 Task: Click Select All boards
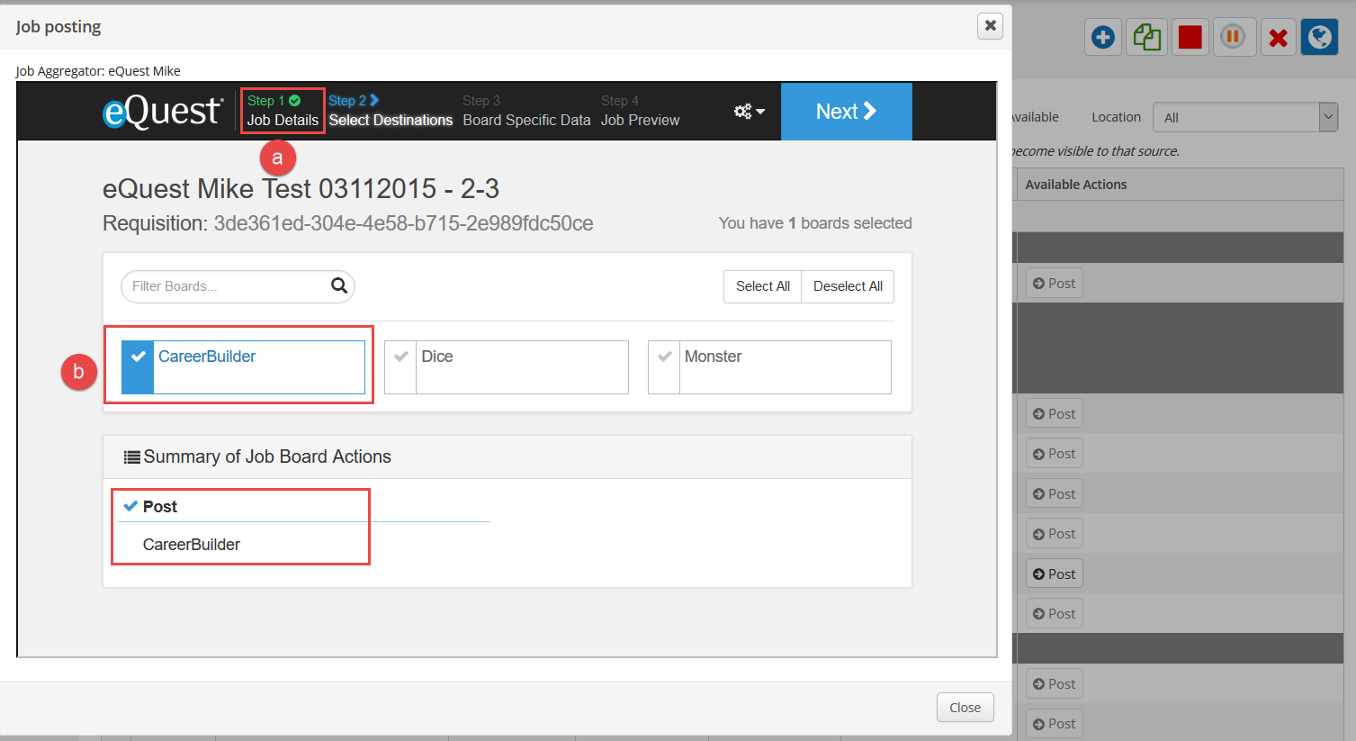click(x=762, y=286)
